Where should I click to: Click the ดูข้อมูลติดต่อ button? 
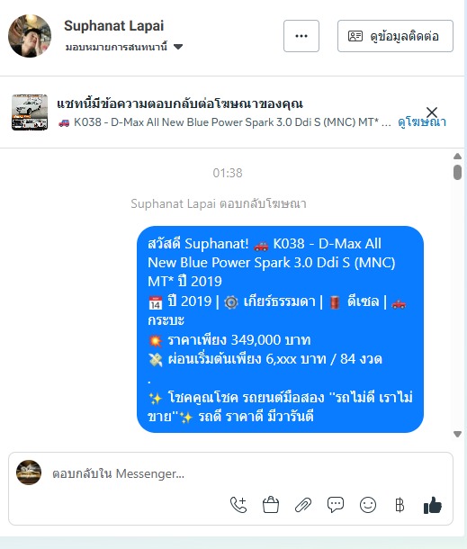(x=395, y=36)
